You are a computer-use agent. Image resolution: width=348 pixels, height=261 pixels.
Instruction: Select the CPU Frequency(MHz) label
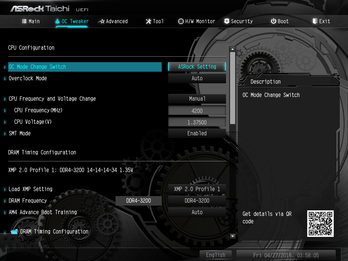coord(38,110)
